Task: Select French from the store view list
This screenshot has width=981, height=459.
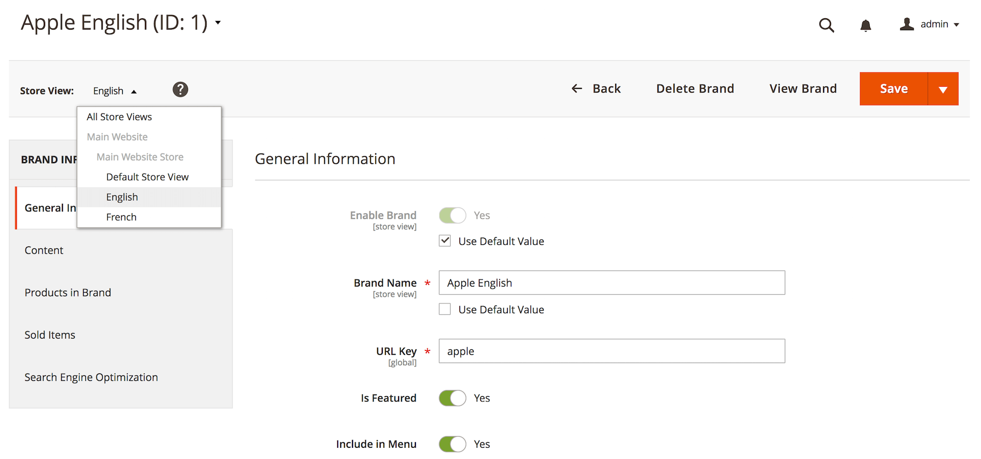Action: [x=121, y=217]
